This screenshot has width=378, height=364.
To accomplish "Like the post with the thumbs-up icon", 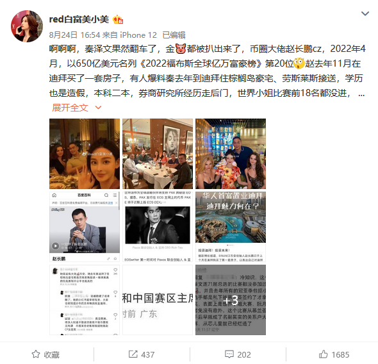I will click(323, 354).
